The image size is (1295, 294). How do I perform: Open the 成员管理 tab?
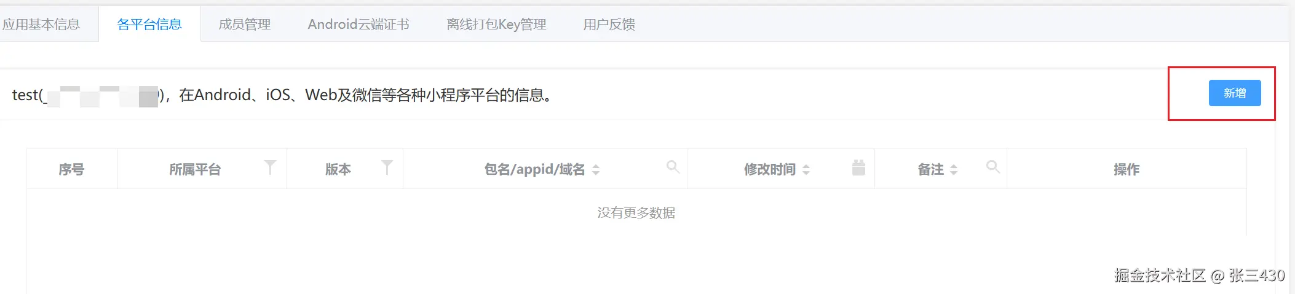click(x=245, y=25)
